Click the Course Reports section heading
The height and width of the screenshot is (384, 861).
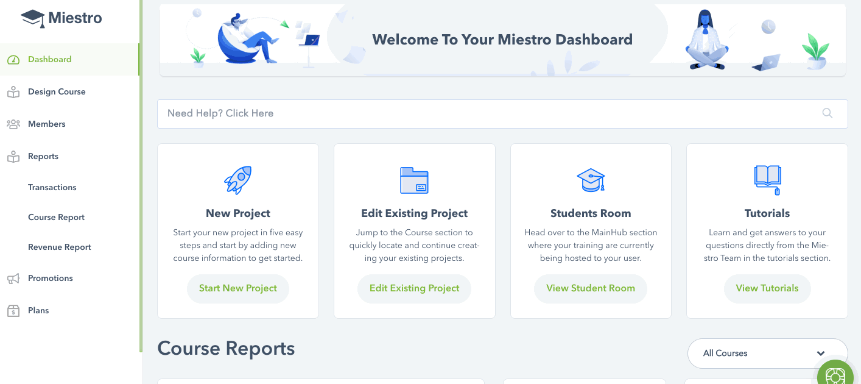226,349
